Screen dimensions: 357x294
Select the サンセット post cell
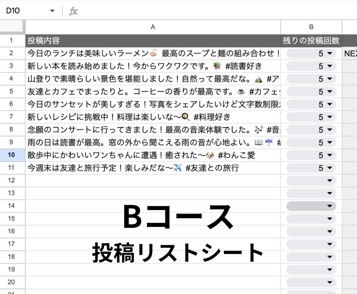[153, 104]
